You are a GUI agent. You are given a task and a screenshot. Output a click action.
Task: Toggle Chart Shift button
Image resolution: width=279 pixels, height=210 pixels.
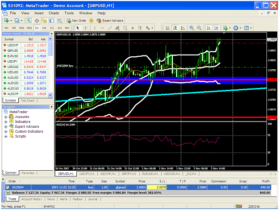pyautogui.click(x=216, y=28)
